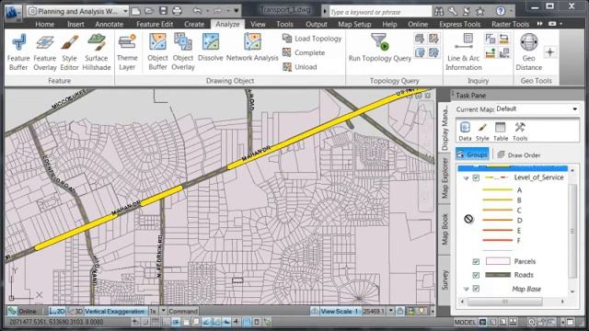589x331 pixels.
Task: Run the Dissolve tool
Action: (211, 48)
